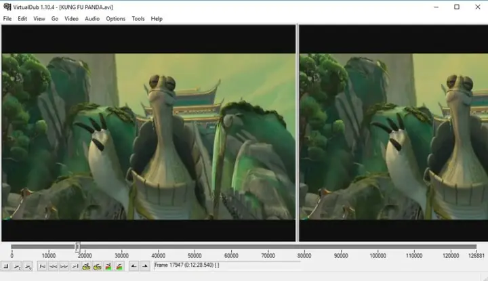The image size is (488, 281).
Task: Jump to the end of the video
Action: [x=75, y=266]
